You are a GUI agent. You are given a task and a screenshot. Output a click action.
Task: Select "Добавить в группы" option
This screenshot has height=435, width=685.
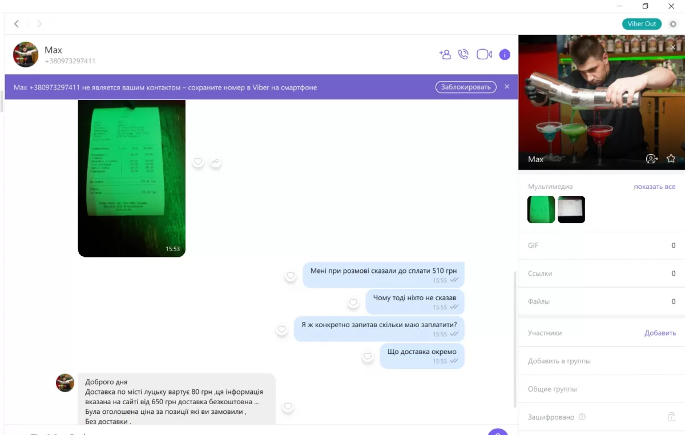[559, 361]
